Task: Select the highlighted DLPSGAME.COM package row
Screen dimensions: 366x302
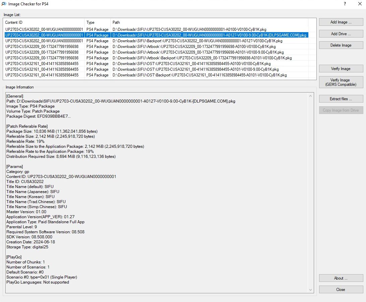Action: coord(157,35)
